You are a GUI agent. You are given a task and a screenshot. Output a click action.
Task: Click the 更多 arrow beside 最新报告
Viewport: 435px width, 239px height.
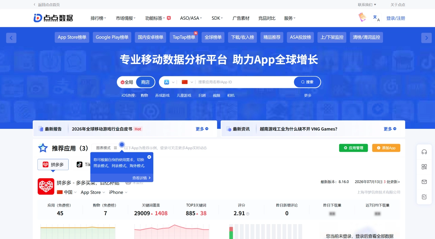pyautogui.click(x=202, y=129)
